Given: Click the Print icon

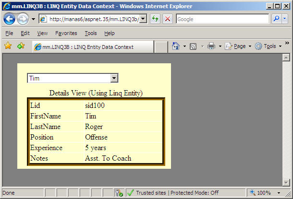Looking at the screenshot, I should coord(211,46).
